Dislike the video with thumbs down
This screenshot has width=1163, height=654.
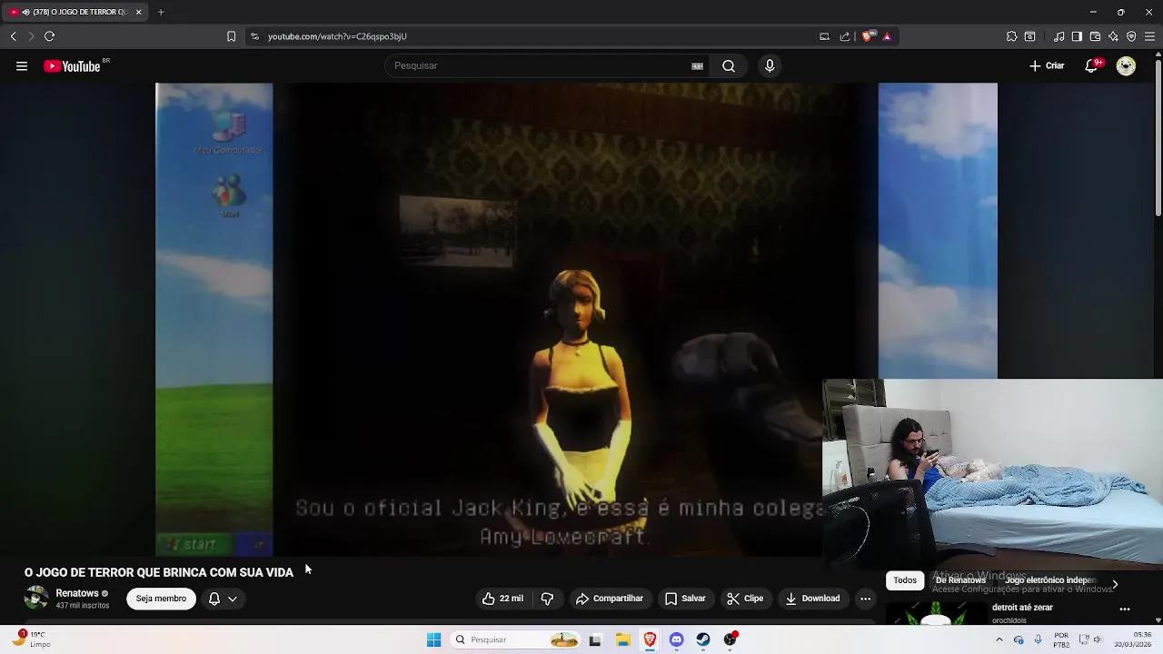coord(547,599)
